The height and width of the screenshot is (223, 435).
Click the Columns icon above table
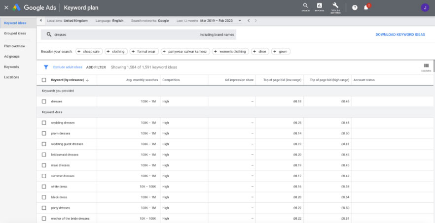pyautogui.click(x=426, y=66)
